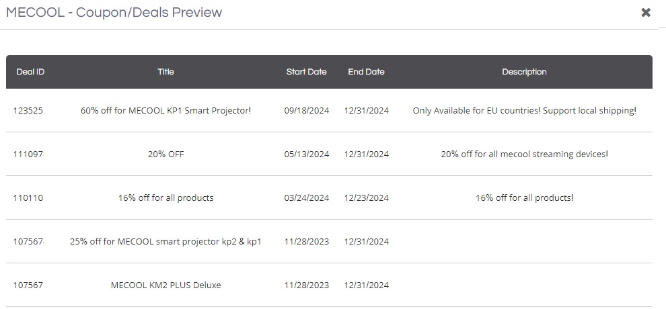Click the 25% off smart projector kp2 & kp1 title
This screenshot has height=309, width=666.
(165, 242)
